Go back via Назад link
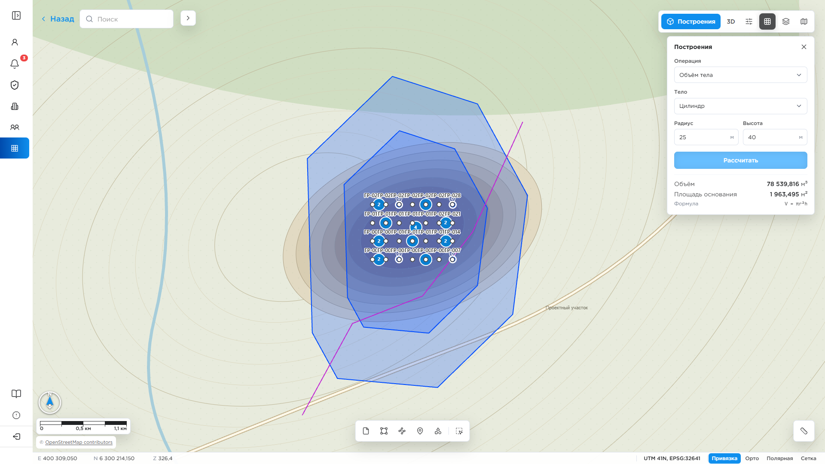This screenshot has width=825, height=464. click(x=58, y=19)
